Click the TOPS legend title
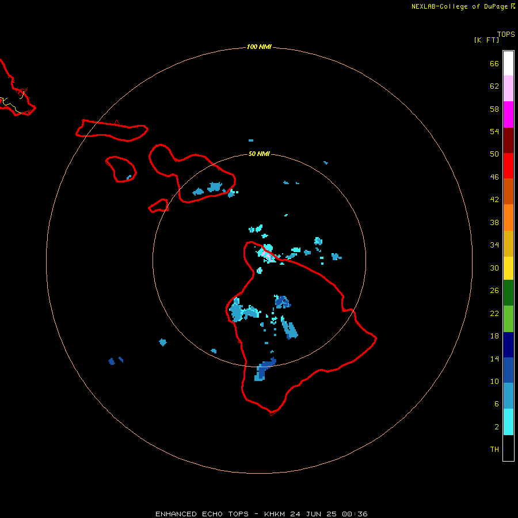This screenshot has height=518, width=518. click(x=506, y=35)
